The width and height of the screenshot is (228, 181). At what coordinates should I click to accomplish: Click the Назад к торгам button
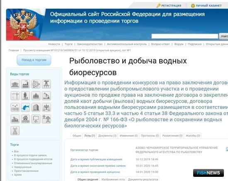tap(34, 60)
